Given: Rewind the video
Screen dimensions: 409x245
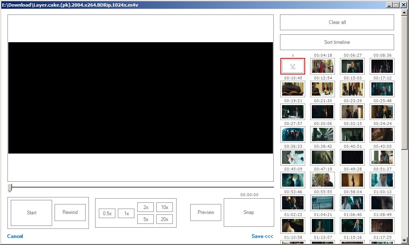Looking at the screenshot, I should coord(70,212).
